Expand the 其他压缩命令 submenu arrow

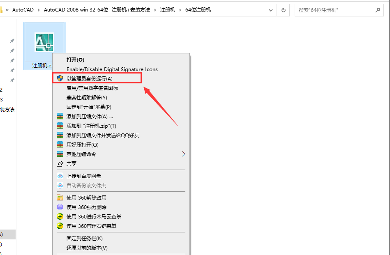(184, 154)
